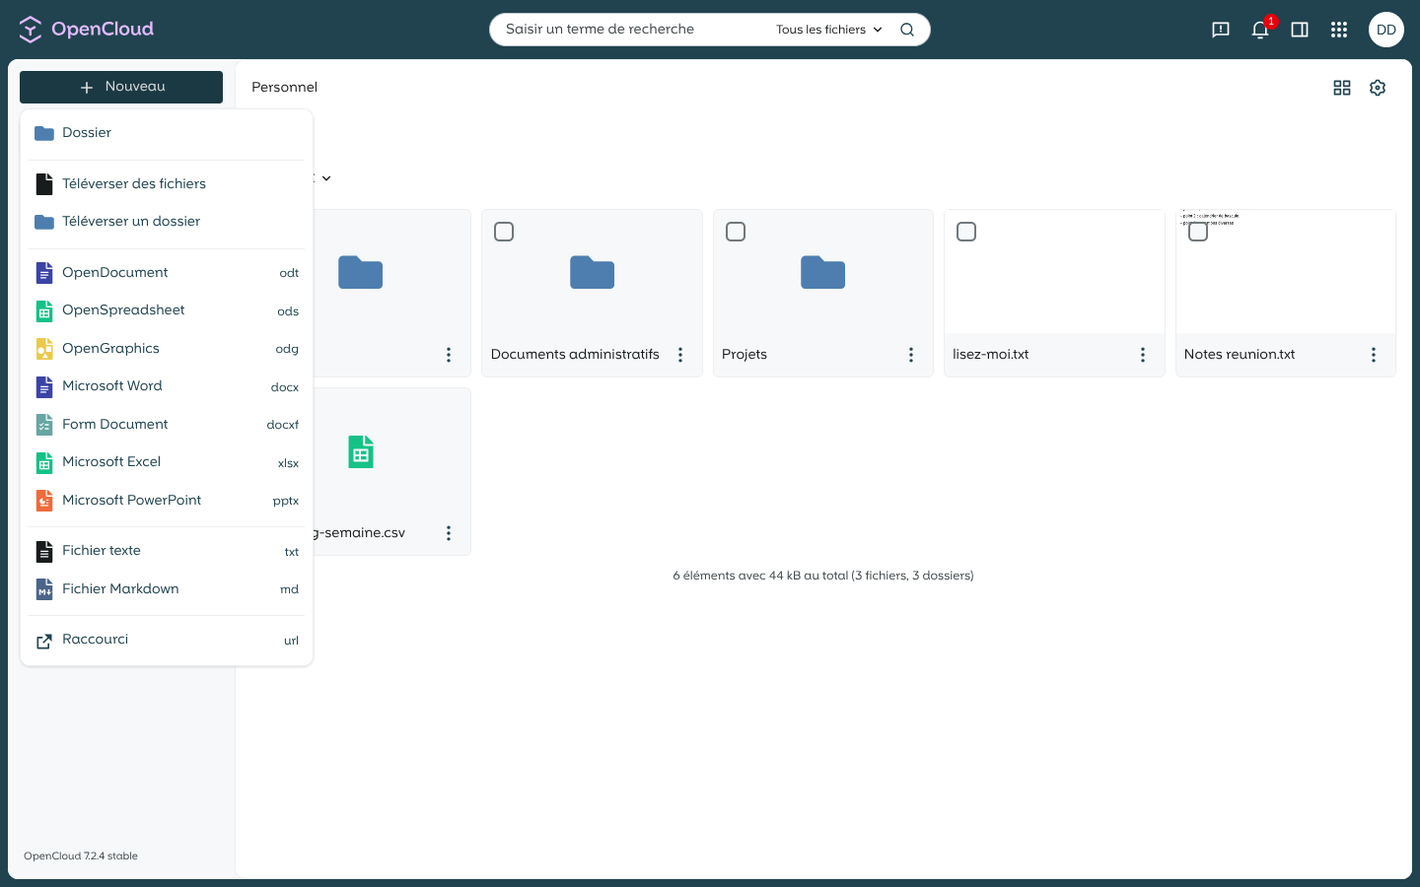Open the Documents administratifs folder icon
The height and width of the screenshot is (887, 1420).
pyautogui.click(x=593, y=272)
